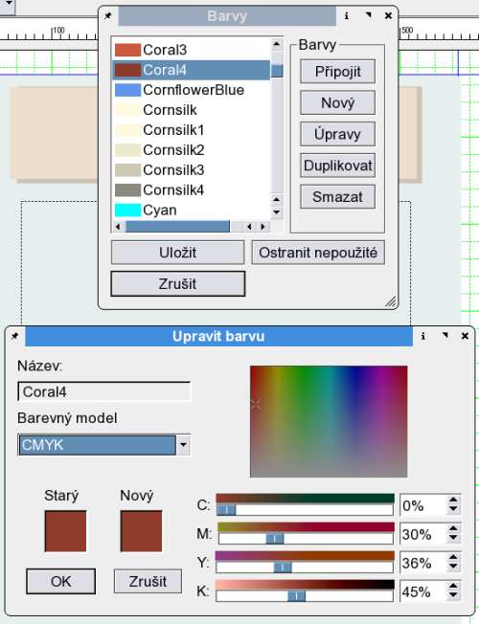This screenshot has height=624, width=479.
Task: Click Ostranit nepoužité button
Action: (318, 253)
